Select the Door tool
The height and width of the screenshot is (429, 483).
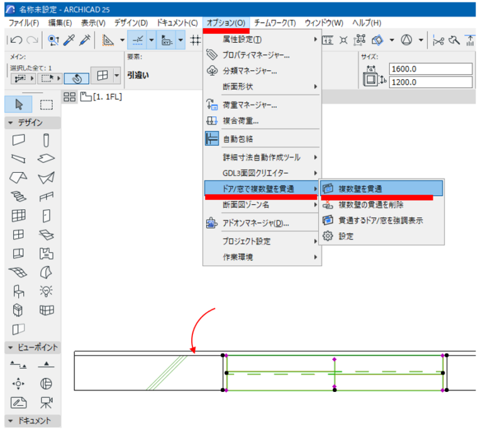click(46, 215)
